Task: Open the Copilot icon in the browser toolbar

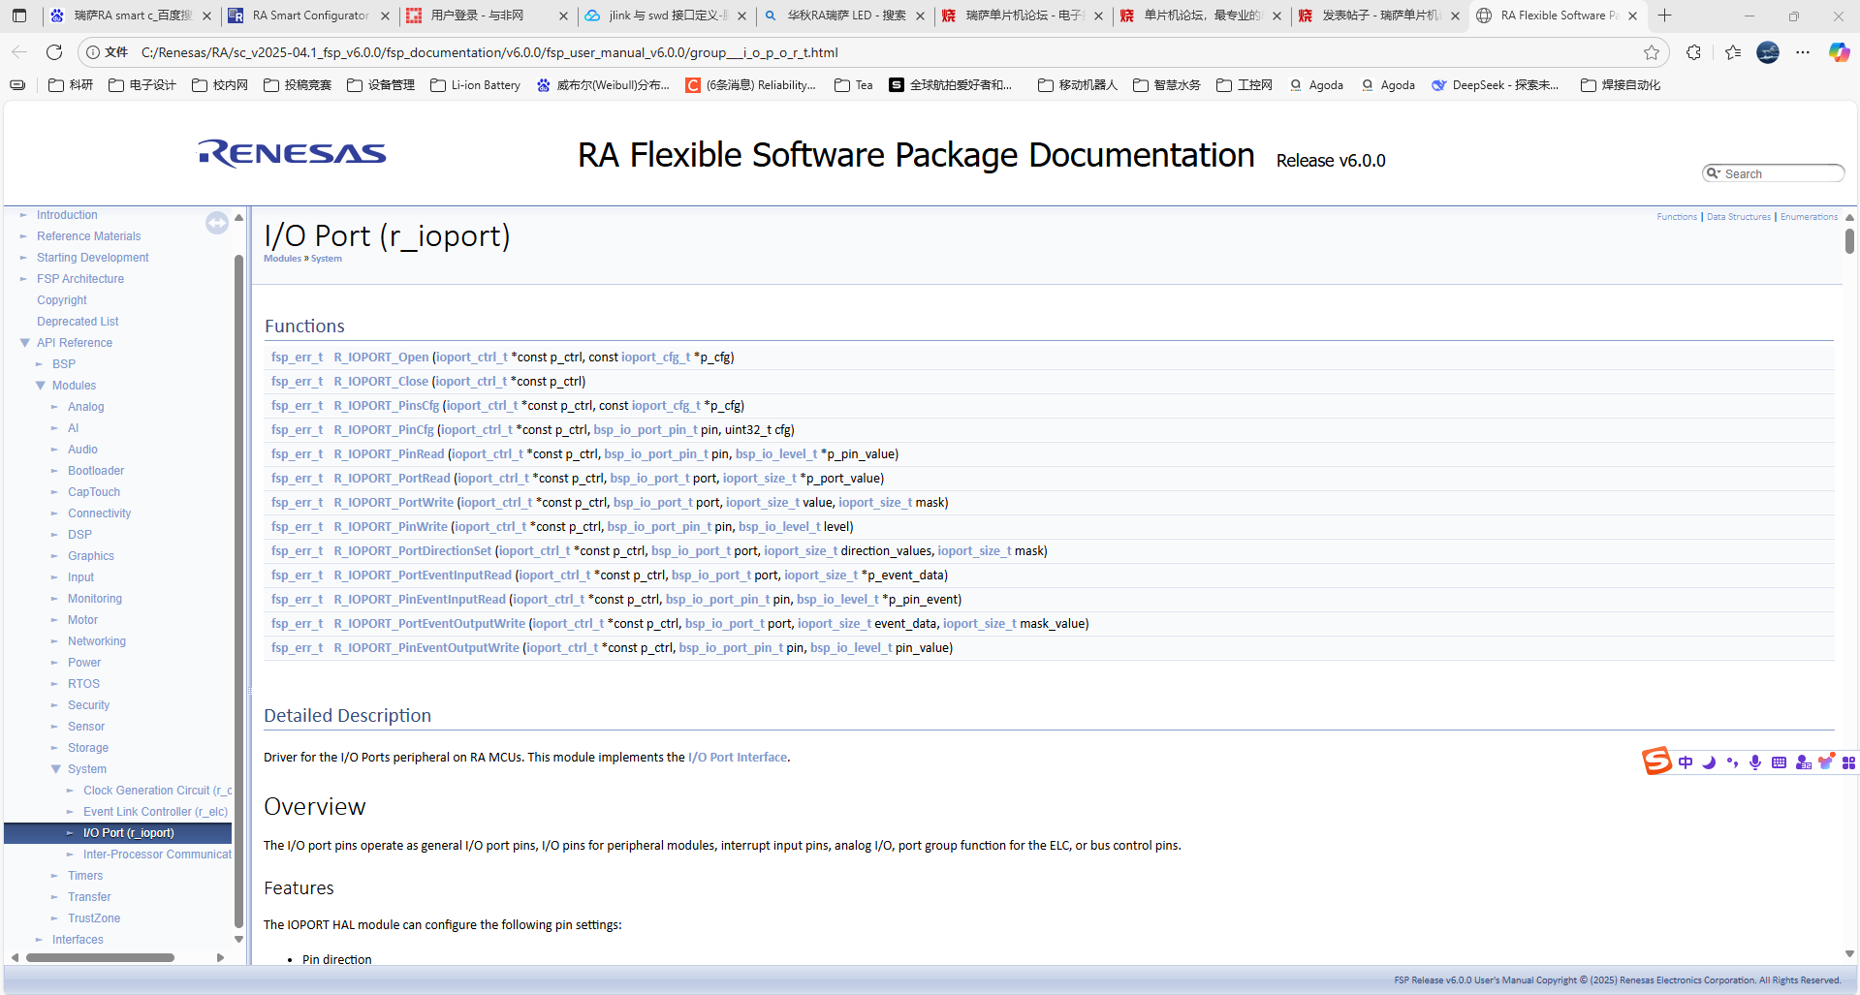Action: pyautogui.click(x=1839, y=52)
